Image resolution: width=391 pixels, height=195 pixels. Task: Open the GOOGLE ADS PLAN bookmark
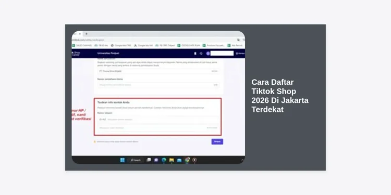tap(189, 46)
